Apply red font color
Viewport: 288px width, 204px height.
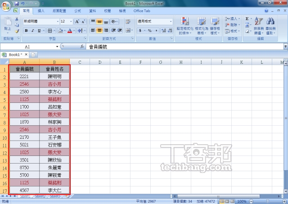click(x=70, y=31)
